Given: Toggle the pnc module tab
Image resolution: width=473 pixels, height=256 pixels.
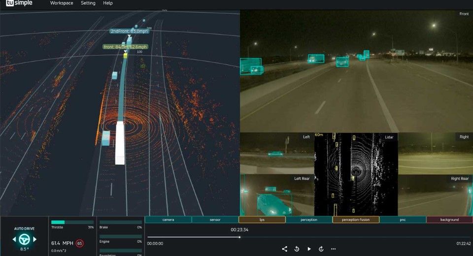Looking at the screenshot, I should 403,220.
